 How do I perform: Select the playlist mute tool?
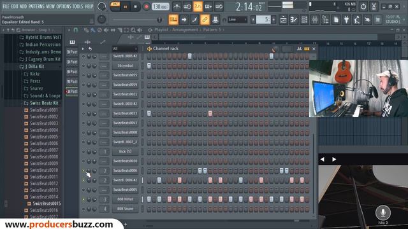coord(106,30)
